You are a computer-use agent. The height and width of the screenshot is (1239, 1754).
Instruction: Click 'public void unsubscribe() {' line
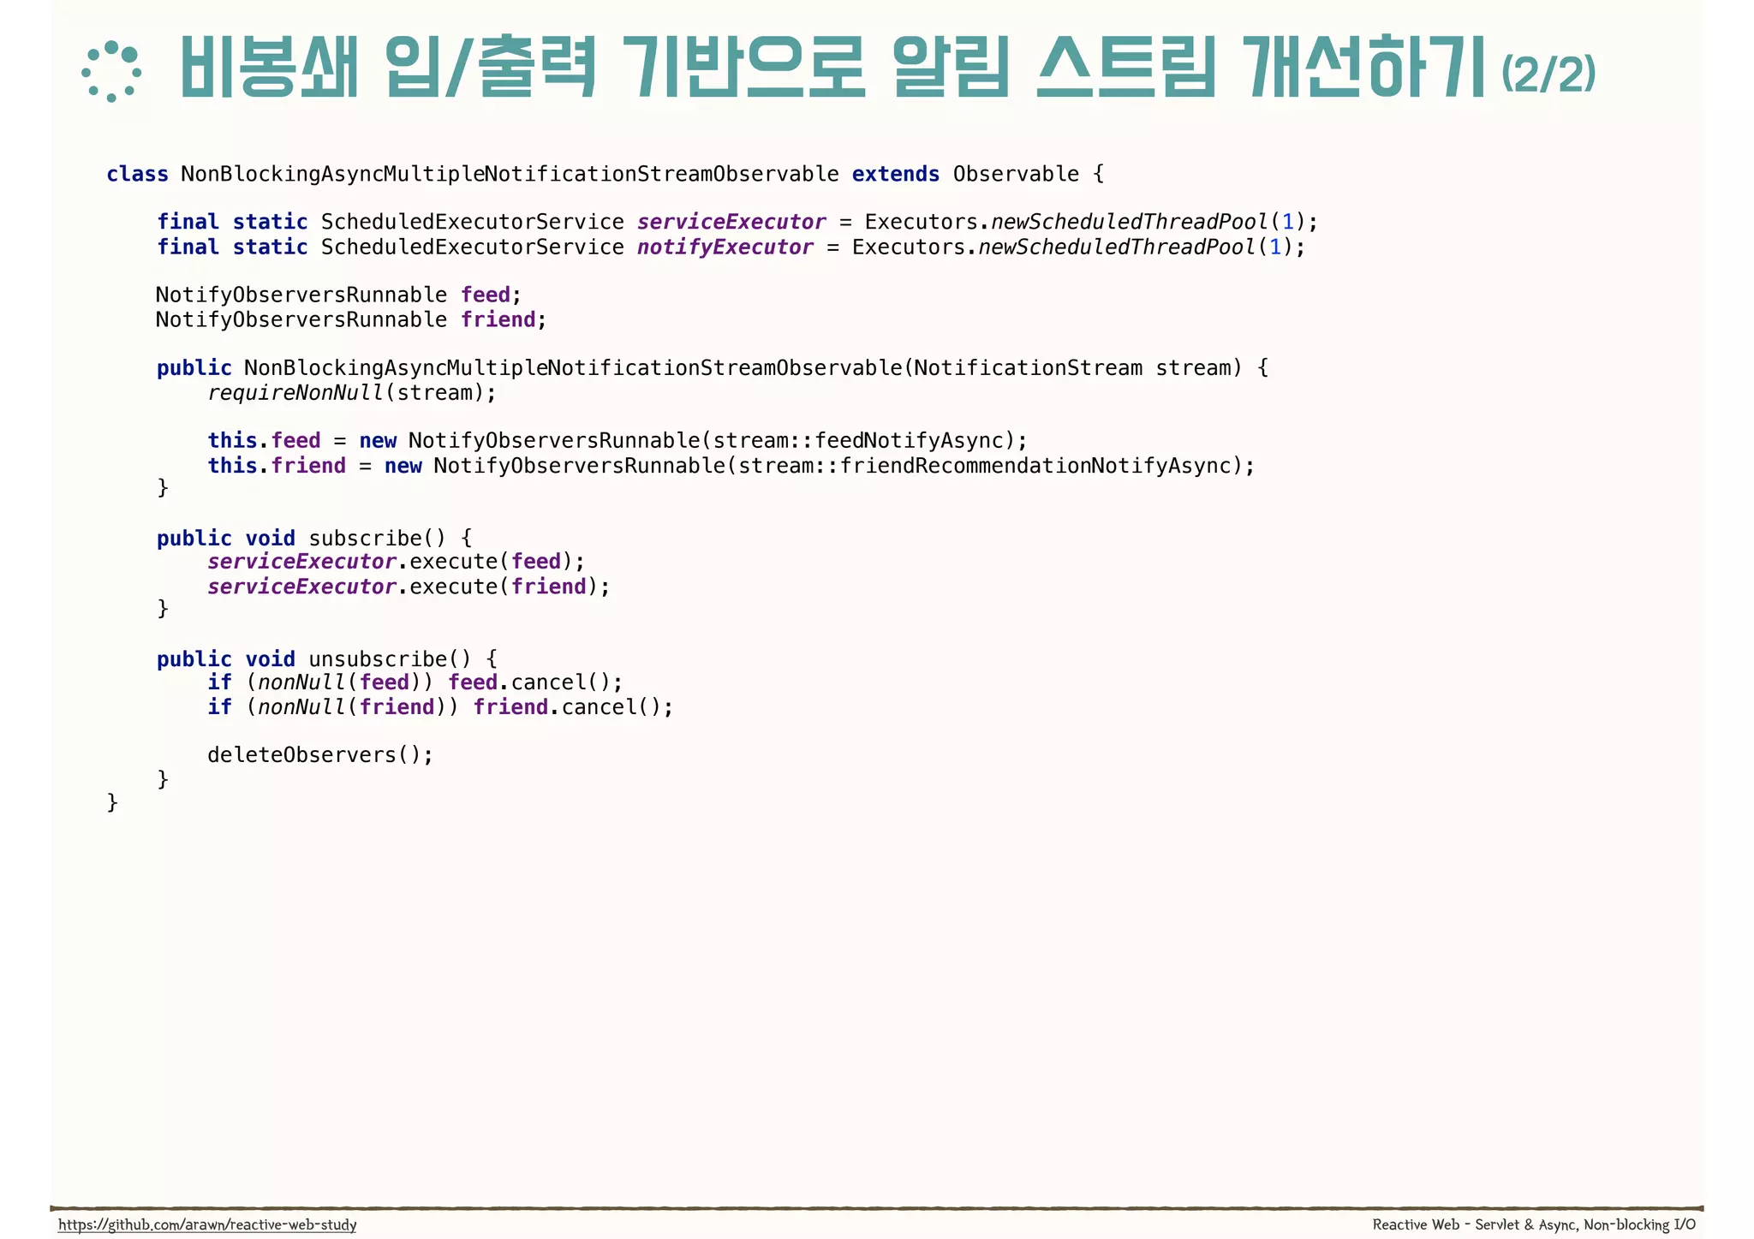click(x=327, y=658)
